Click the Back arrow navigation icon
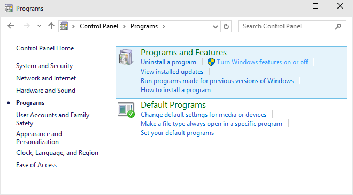Screen dimensions: 353x195 tap(11, 26)
